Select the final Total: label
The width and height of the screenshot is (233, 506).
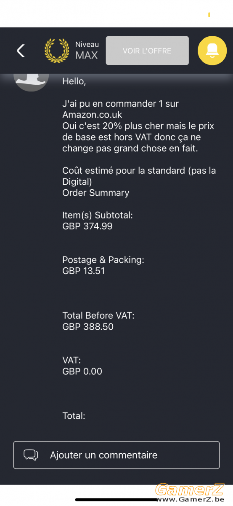point(74,416)
